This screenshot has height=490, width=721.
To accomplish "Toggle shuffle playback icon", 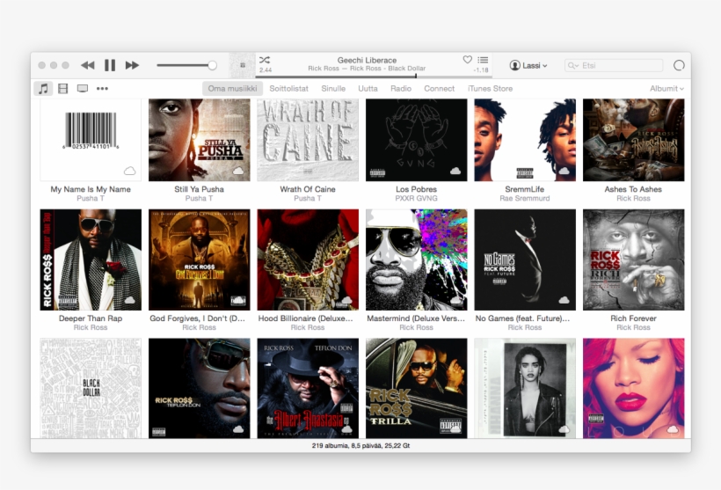I will (x=265, y=60).
